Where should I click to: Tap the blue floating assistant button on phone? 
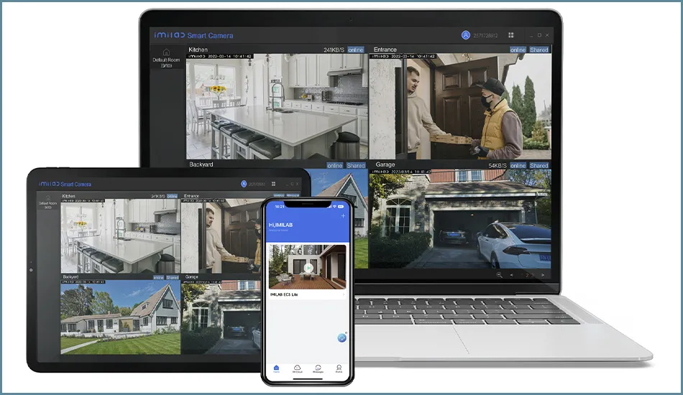341,338
